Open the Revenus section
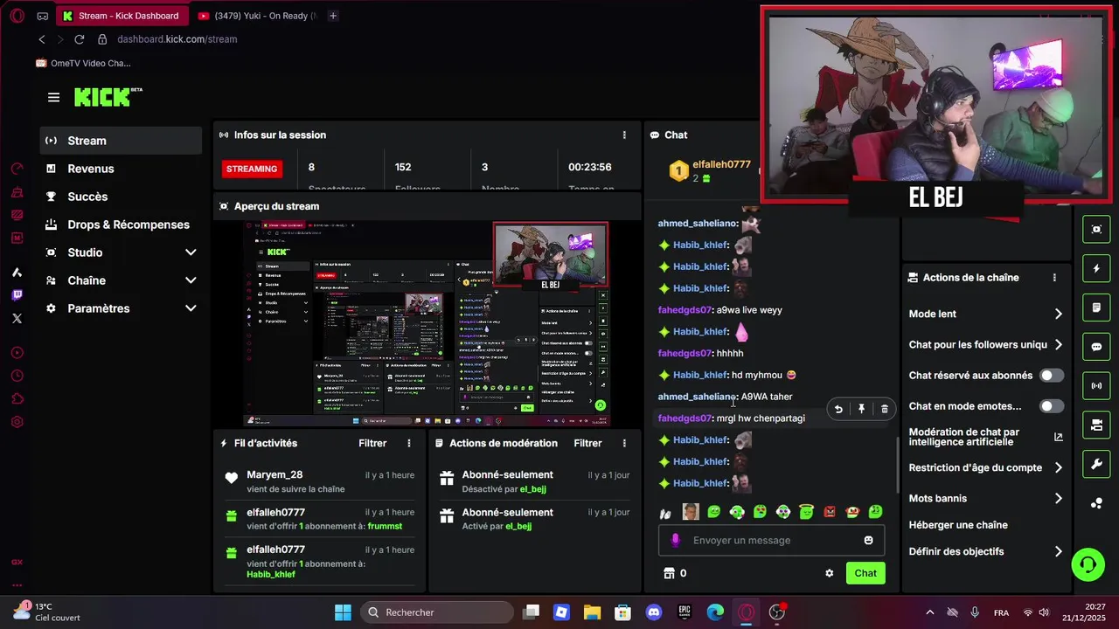 121,169
